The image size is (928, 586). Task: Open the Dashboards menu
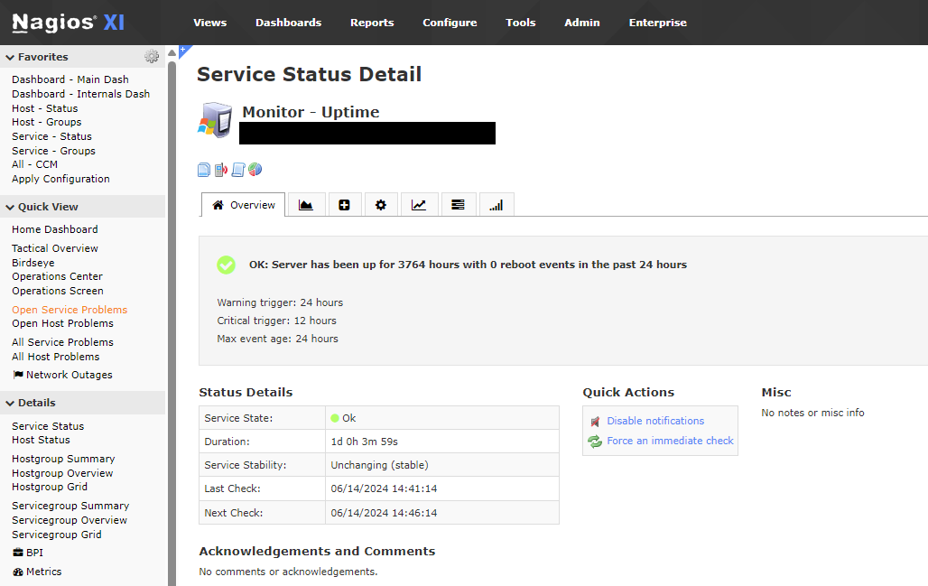tap(288, 23)
